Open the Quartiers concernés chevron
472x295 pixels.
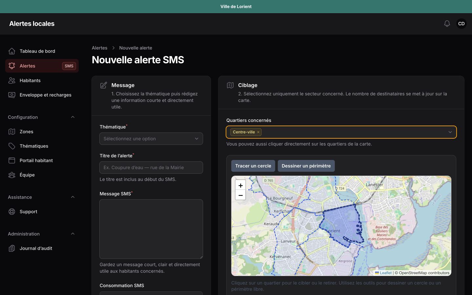click(x=450, y=132)
